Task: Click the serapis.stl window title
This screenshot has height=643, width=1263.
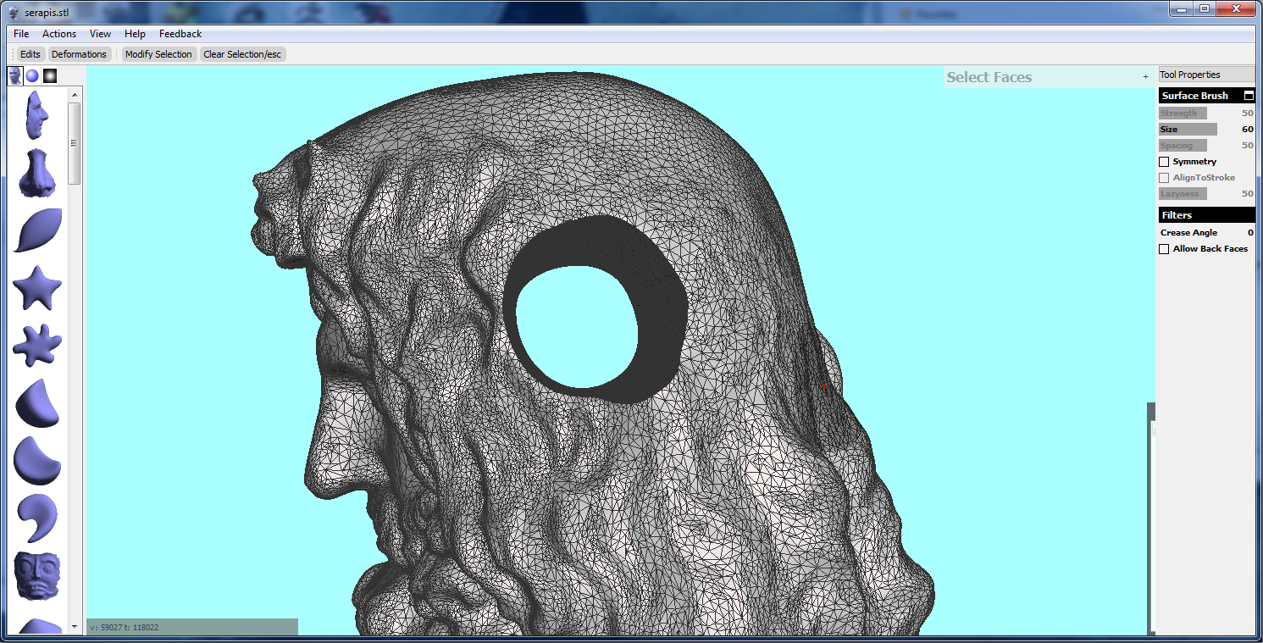Action: click(x=47, y=14)
